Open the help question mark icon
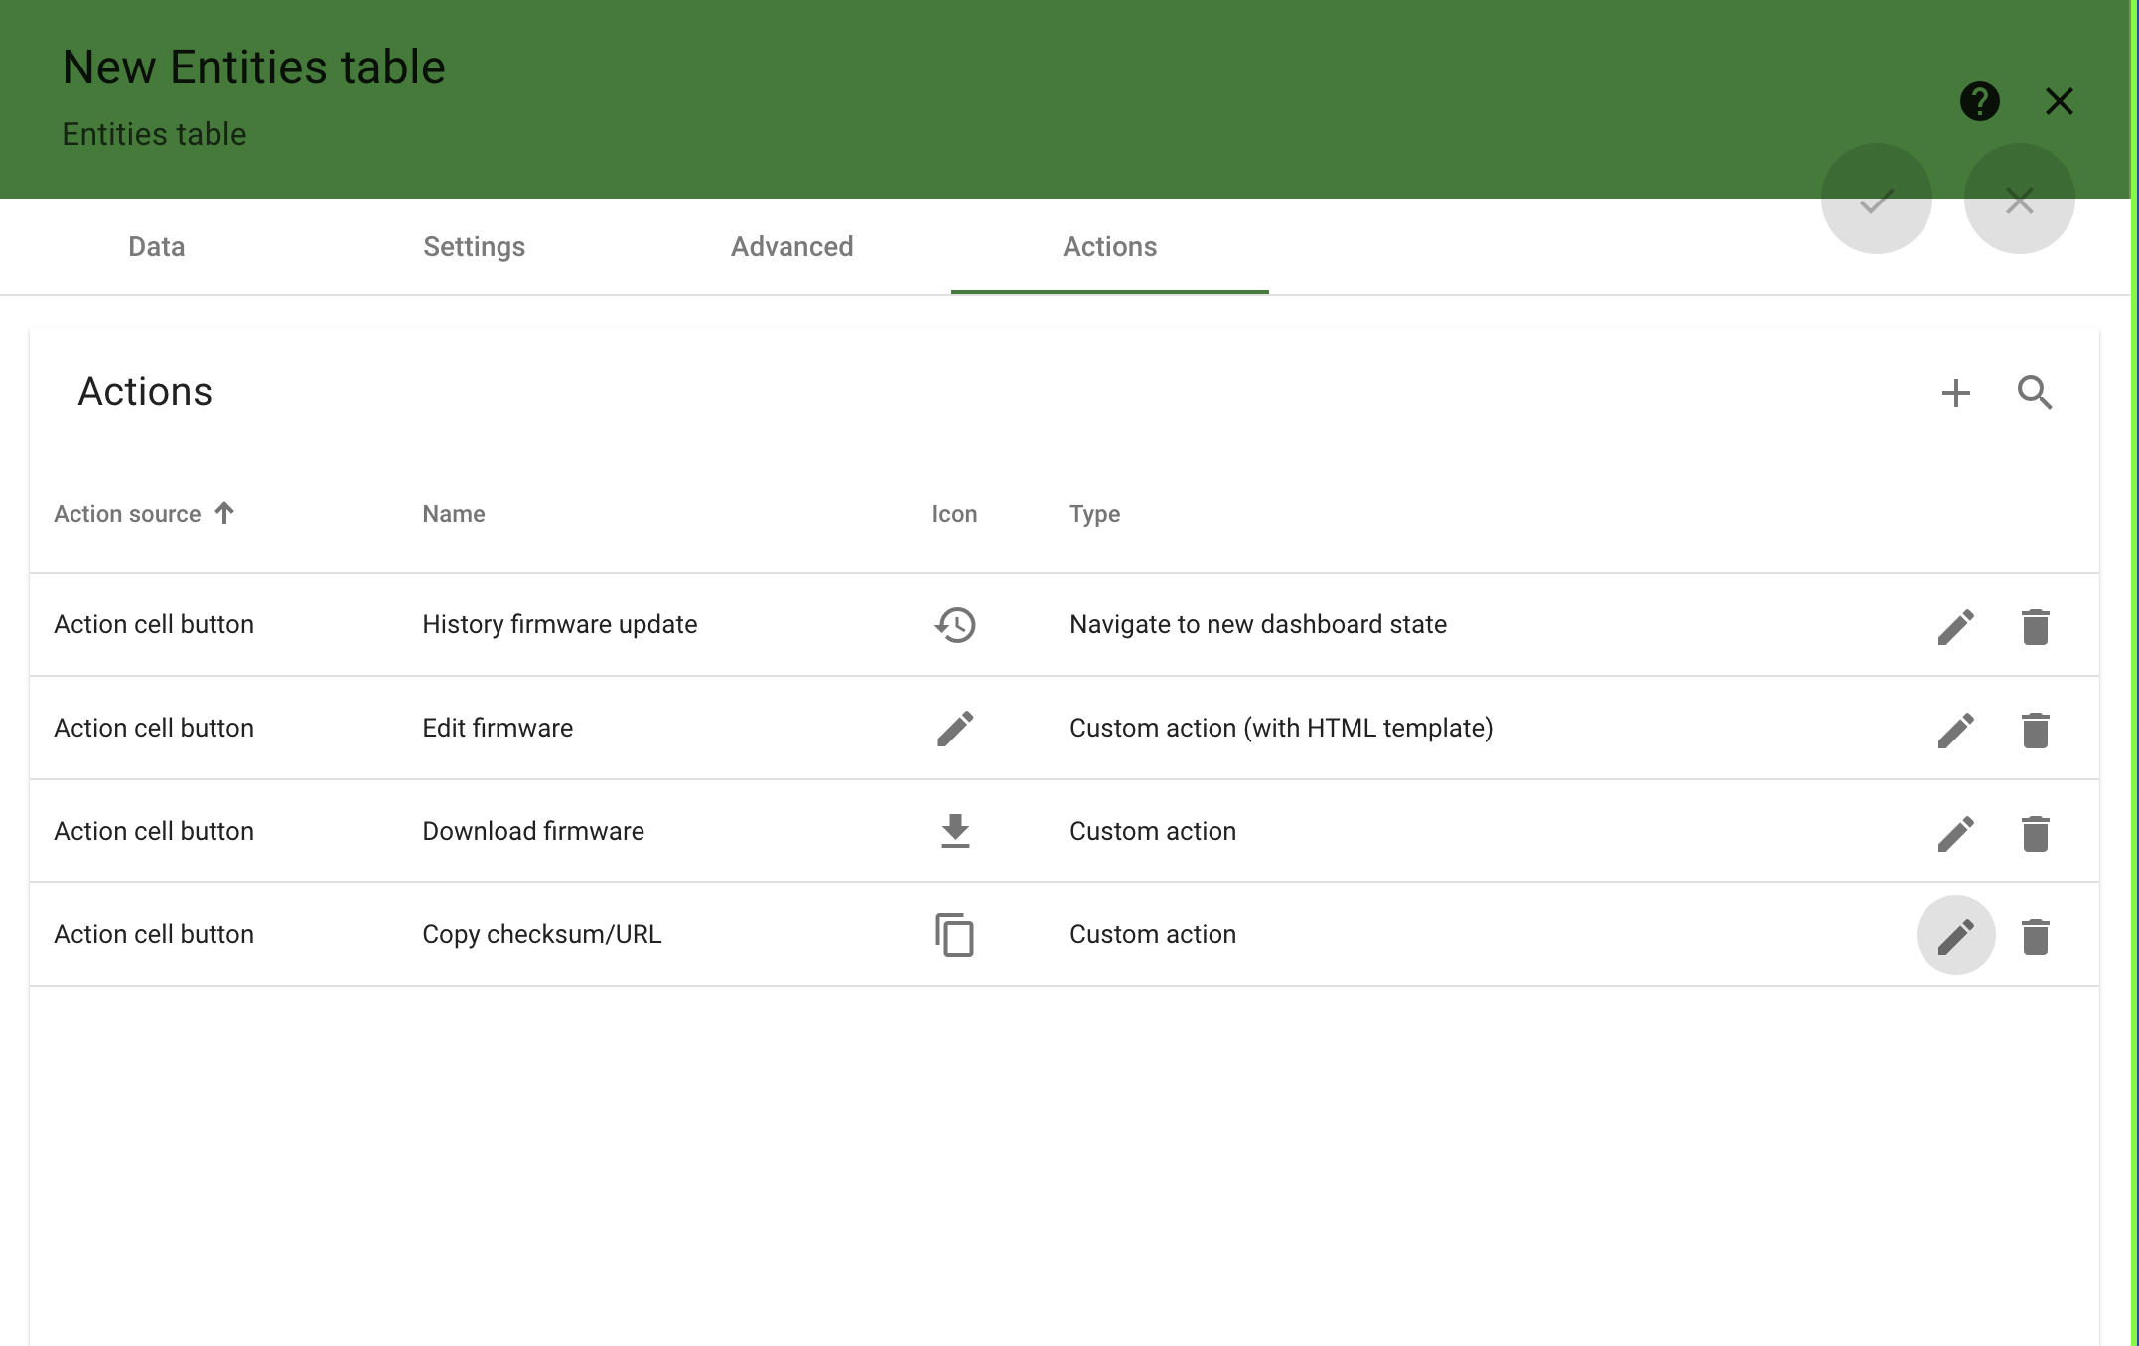 (1979, 101)
